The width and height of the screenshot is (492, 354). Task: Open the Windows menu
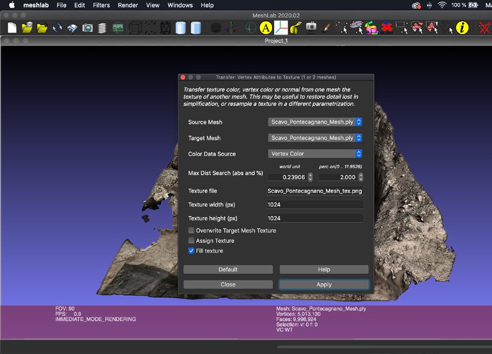(180, 5)
